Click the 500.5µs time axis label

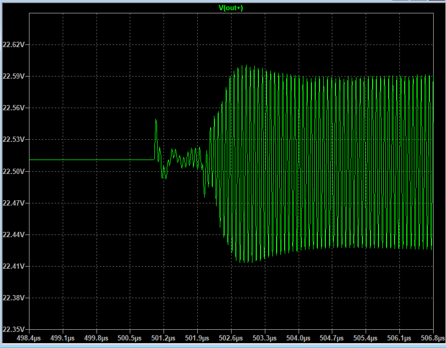click(130, 338)
